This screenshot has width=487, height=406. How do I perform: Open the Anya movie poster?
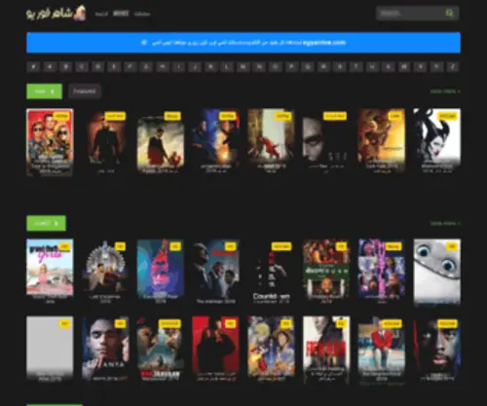click(x=105, y=350)
